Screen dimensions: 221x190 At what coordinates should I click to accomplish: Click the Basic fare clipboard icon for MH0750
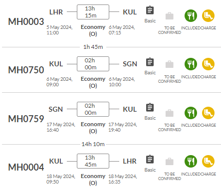click(150, 62)
